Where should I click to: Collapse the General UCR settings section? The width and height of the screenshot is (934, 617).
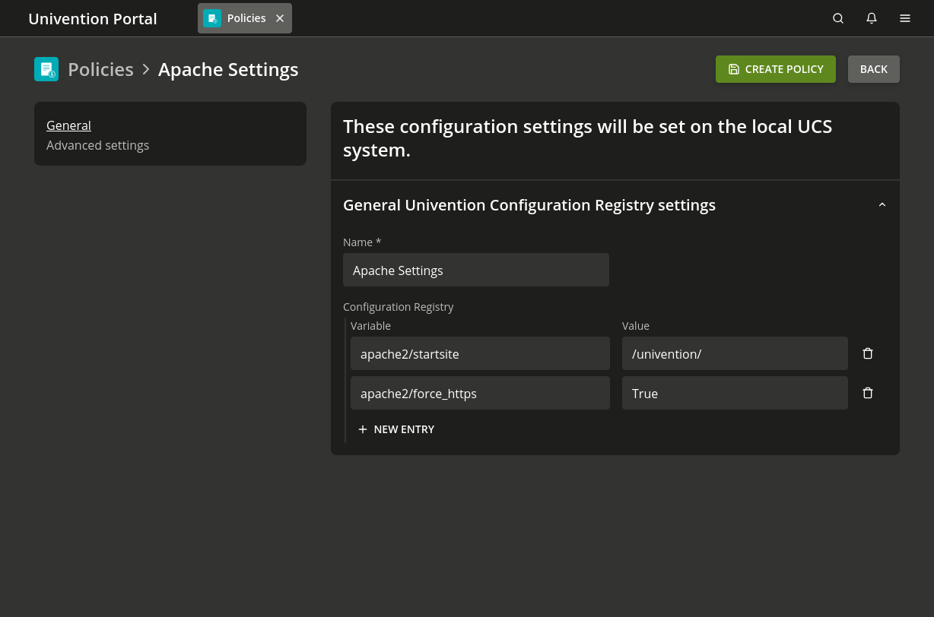click(x=882, y=205)
